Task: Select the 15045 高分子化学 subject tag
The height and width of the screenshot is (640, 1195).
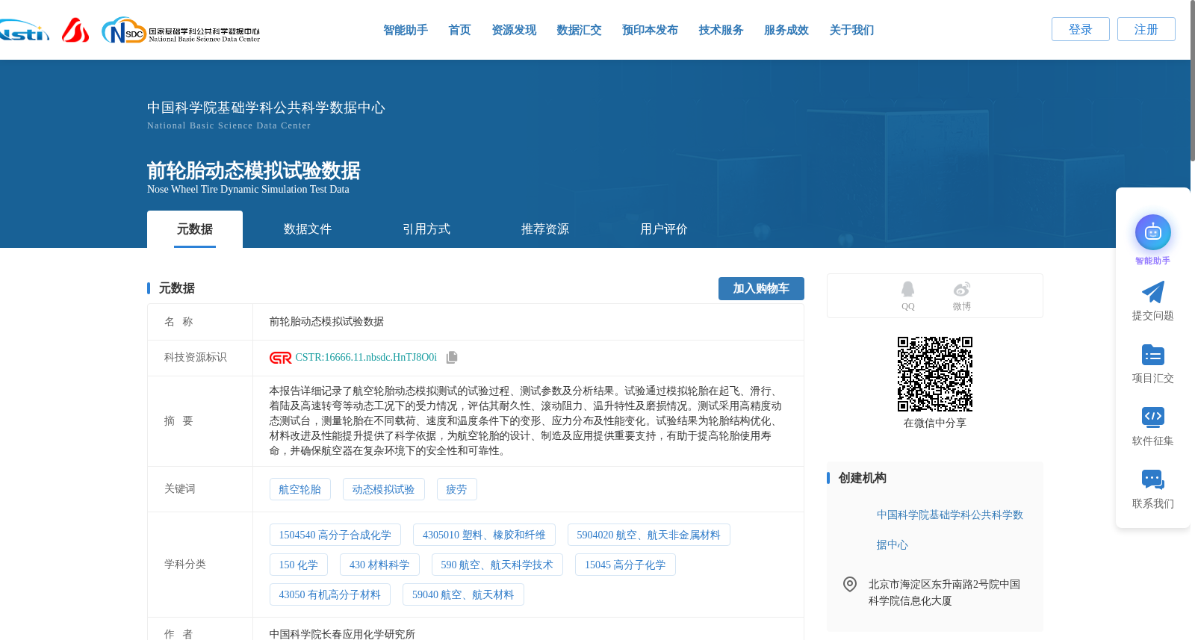Action: point(625,565)
